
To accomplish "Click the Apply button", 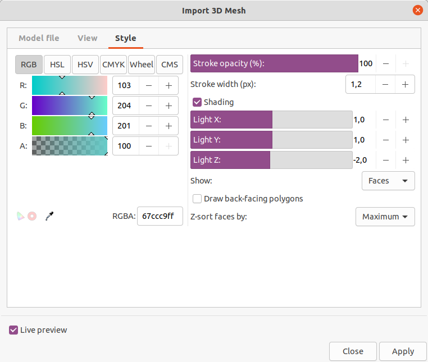I will [403, 351].
